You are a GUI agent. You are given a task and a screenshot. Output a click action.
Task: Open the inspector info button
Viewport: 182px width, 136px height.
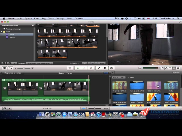point(111,68)
